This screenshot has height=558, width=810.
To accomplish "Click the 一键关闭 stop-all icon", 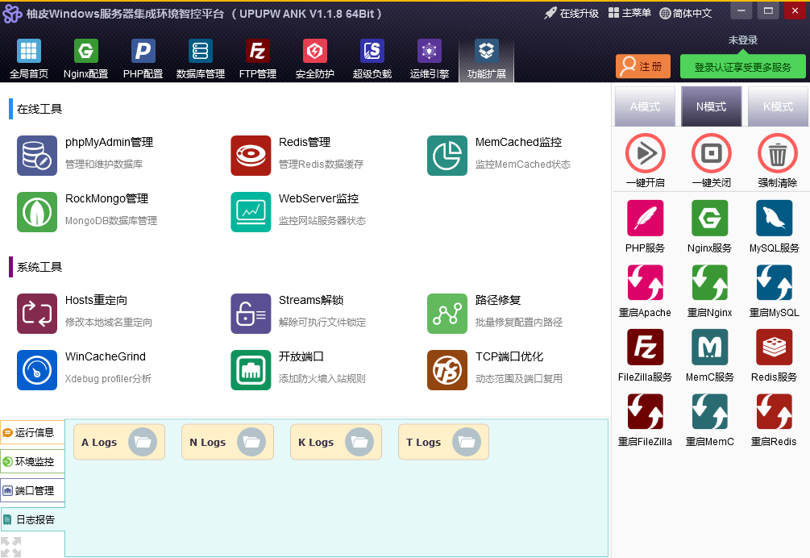I will coord(712,153).
